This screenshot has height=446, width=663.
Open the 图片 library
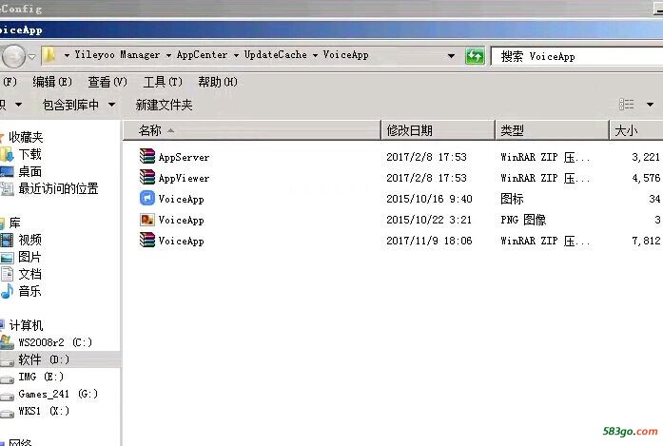pos(29,257)
